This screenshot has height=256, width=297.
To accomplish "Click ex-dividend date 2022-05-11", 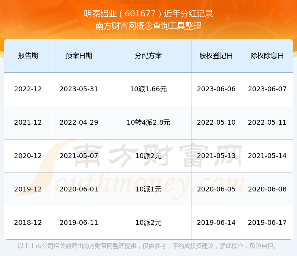I will [x=267, y=122].
